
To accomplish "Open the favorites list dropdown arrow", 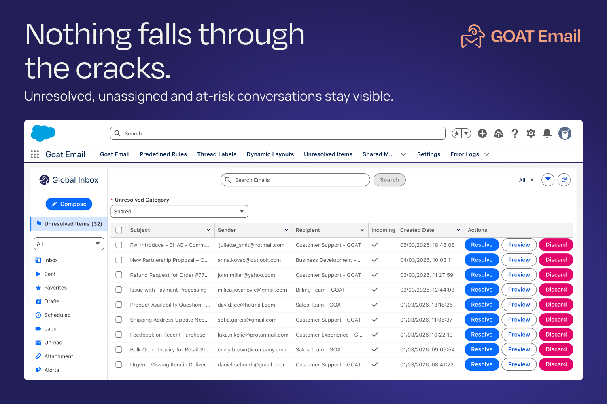I will [x=466, y=133].
